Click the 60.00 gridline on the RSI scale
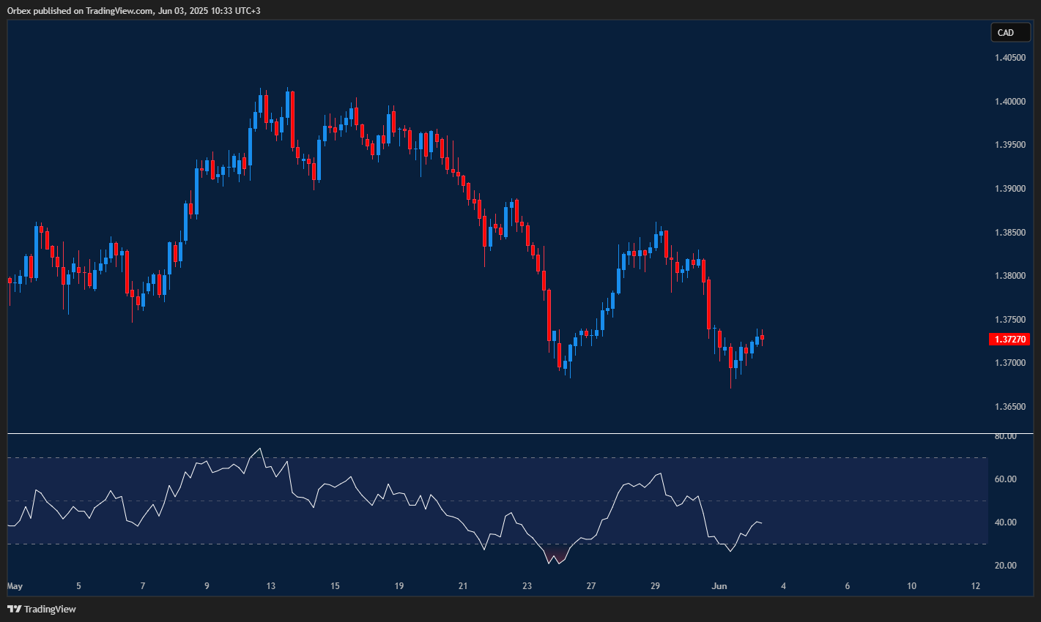Image resolution: width=1041 pixels, height=622 pixels. [x=1007, y=479]
